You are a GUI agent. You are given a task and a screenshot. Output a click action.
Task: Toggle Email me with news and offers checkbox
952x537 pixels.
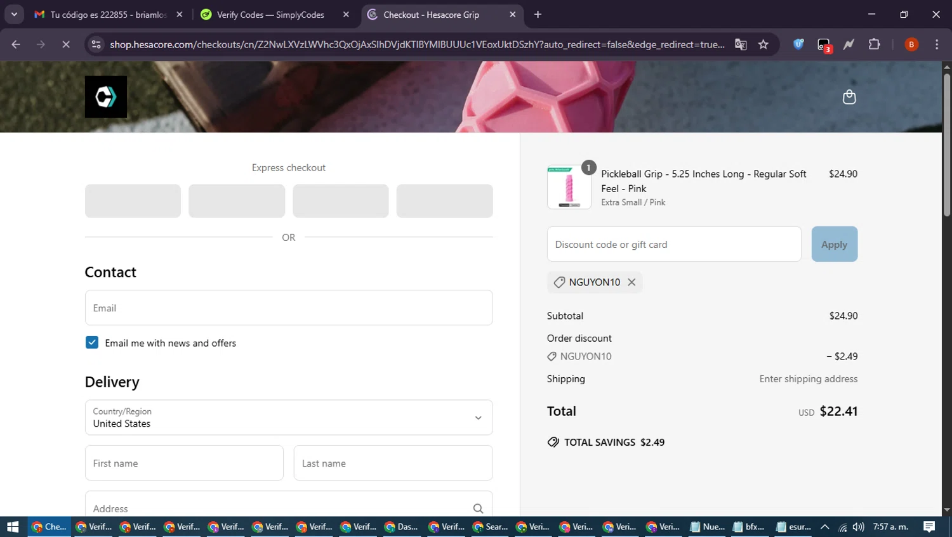92,342
